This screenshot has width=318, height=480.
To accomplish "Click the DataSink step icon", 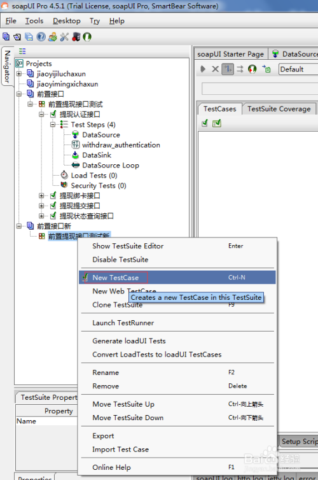I will tap(75, 155).
